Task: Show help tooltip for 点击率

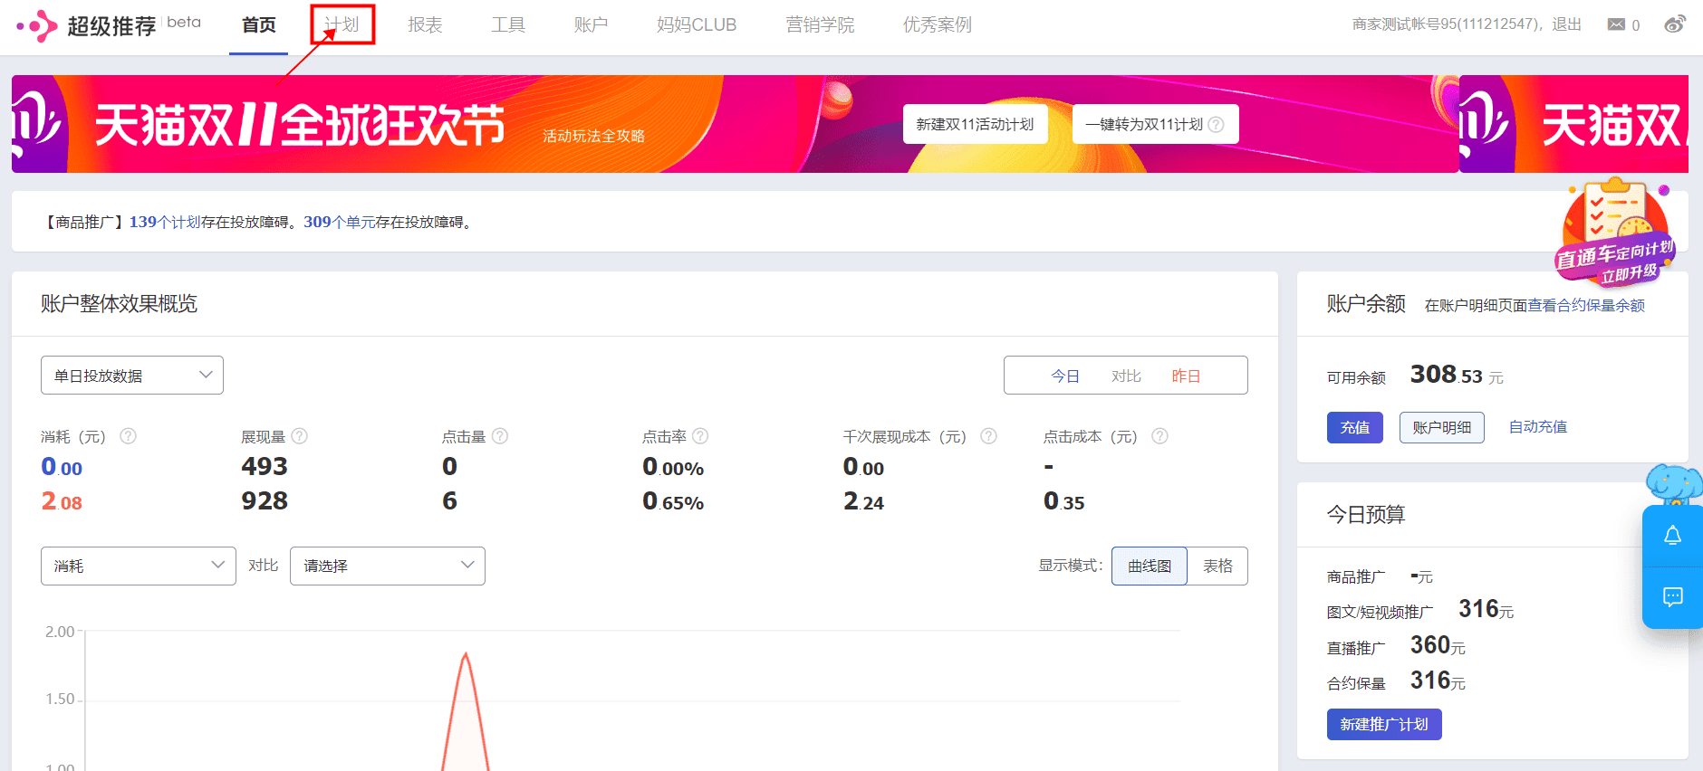Action: (700, 436)
